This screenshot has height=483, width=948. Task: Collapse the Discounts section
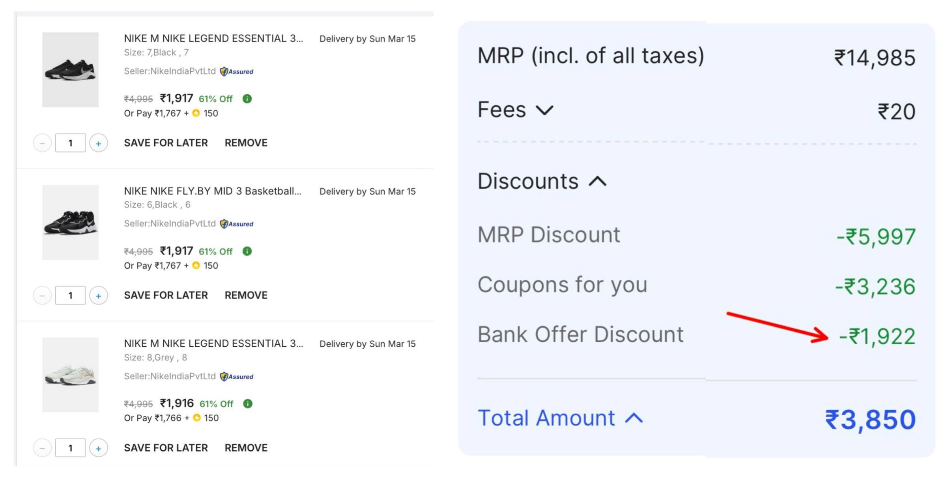(598, 182)
